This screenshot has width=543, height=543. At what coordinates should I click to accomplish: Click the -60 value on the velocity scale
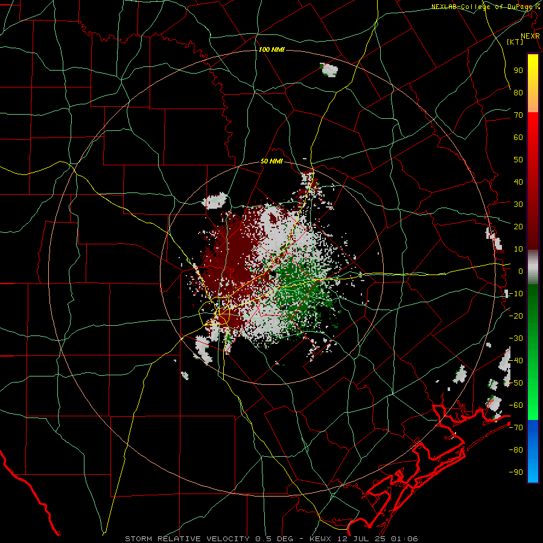(x=516, y=405)
